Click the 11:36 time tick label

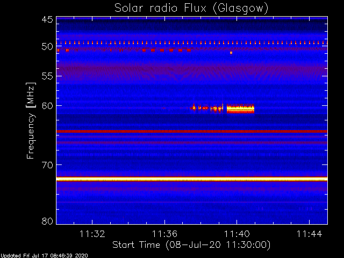pos(164,234)
